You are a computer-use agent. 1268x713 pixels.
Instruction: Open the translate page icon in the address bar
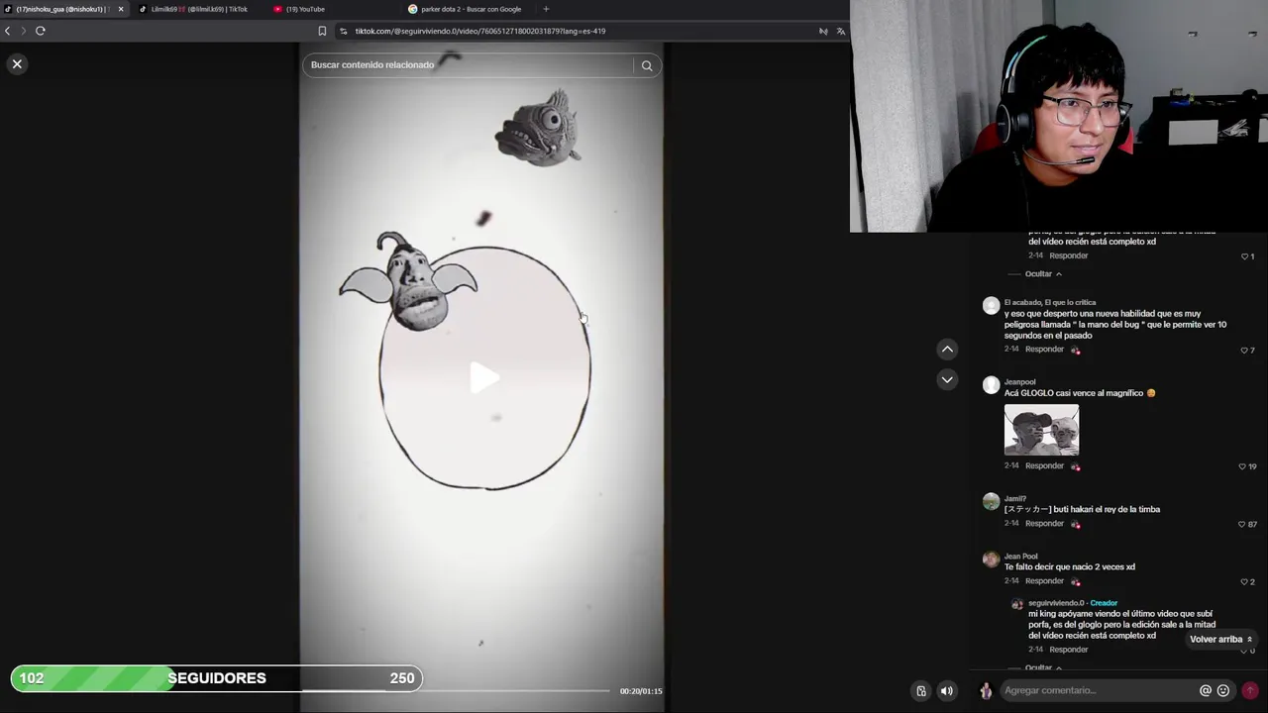[841, 31]
